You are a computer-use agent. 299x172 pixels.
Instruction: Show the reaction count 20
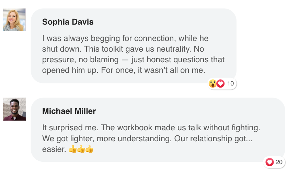coord(279,162)
